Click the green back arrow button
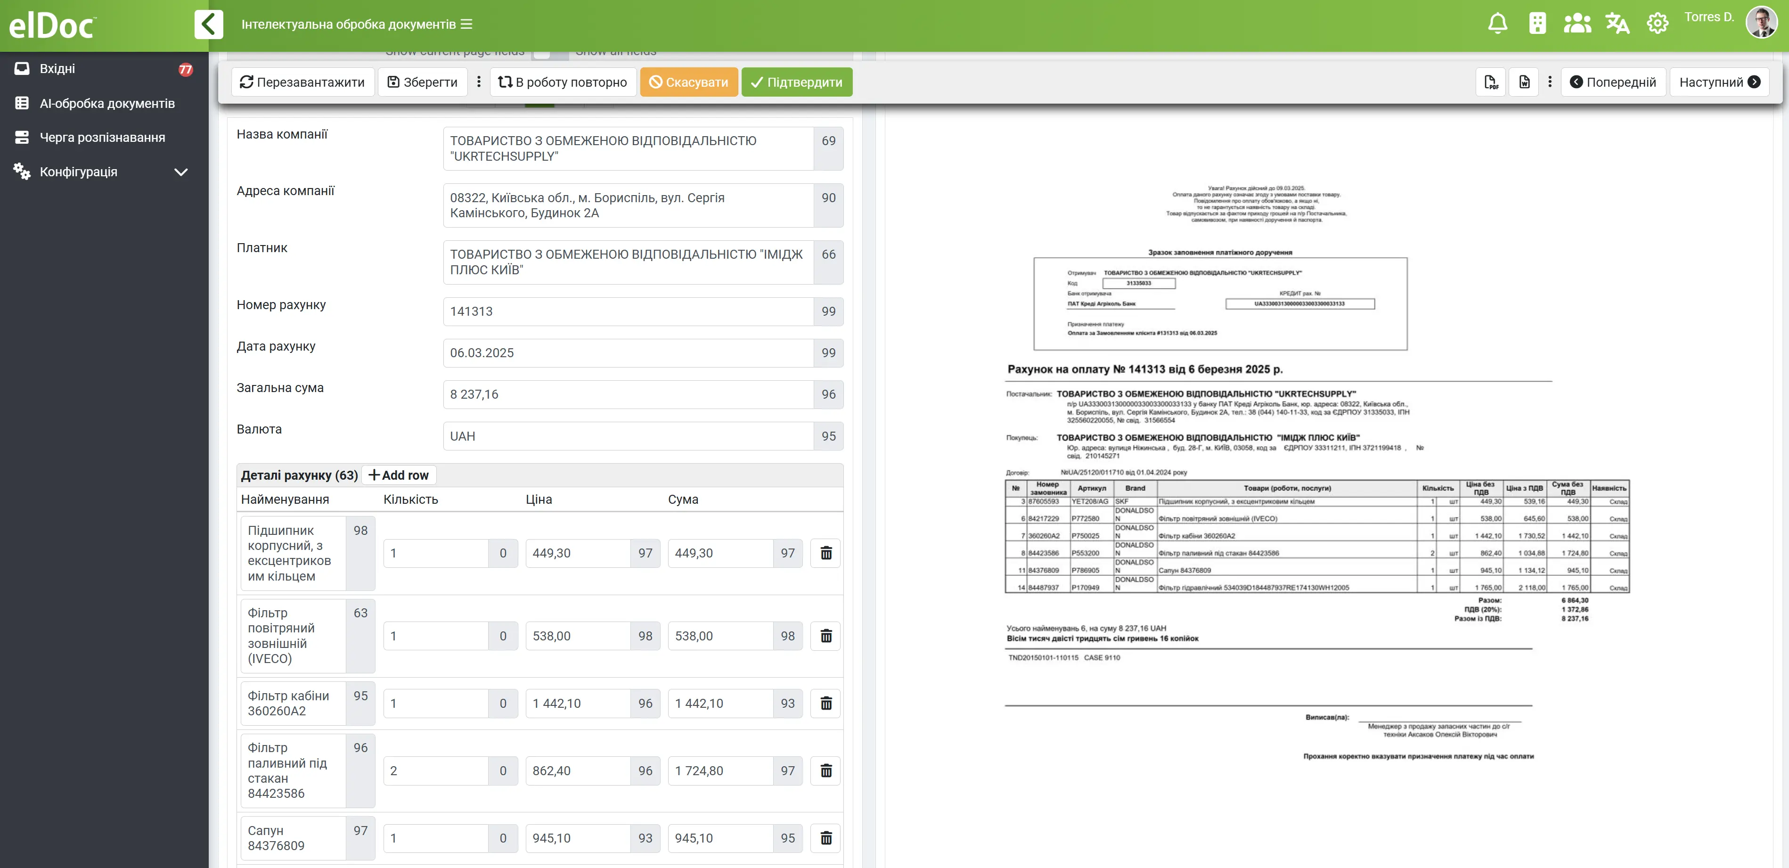1789x868 pixels. point(208,25)
